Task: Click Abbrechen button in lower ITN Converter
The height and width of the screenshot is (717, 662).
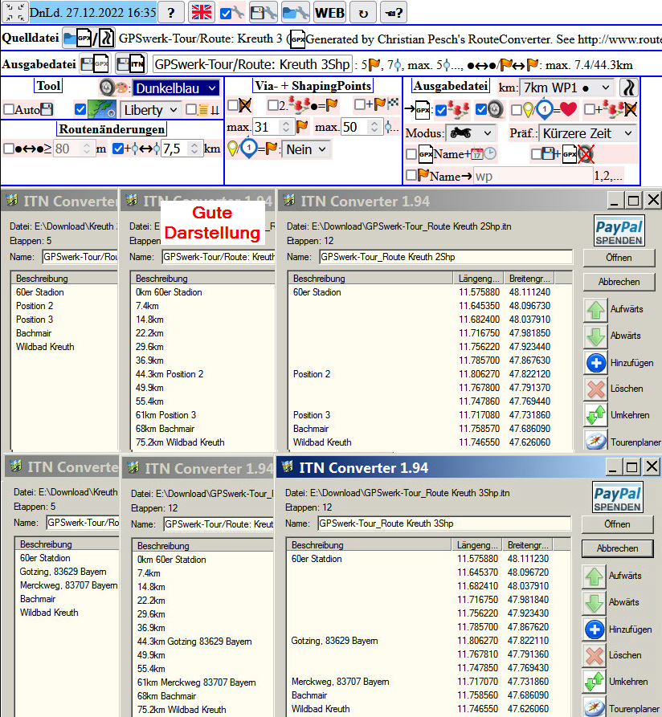Action: click(618, 548)
